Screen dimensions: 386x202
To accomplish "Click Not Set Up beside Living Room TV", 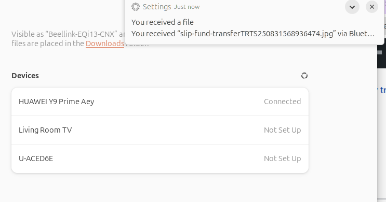I will point(283,130).
